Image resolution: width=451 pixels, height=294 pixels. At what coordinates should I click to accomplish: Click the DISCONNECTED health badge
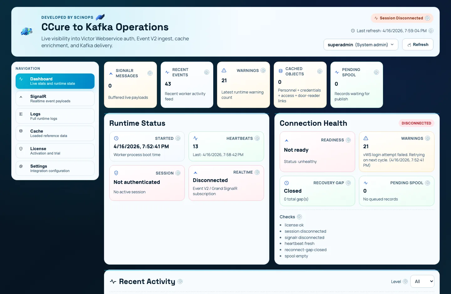click(x=416, y=123)
